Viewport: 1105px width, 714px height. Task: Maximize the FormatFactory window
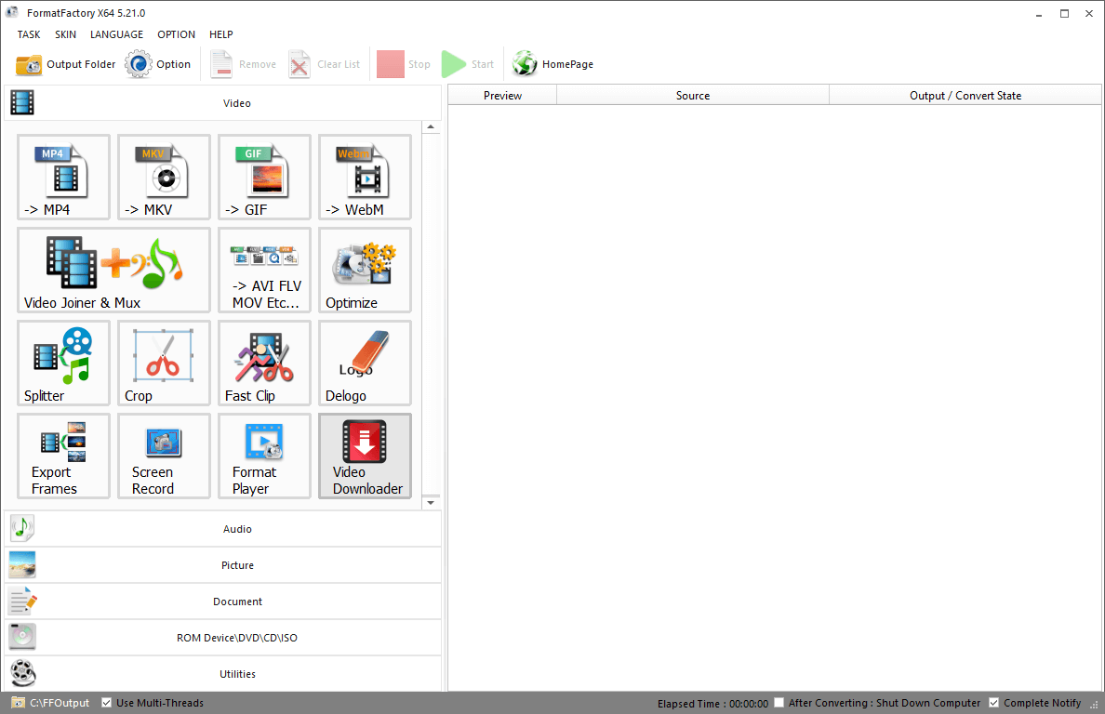[1064, 13]
